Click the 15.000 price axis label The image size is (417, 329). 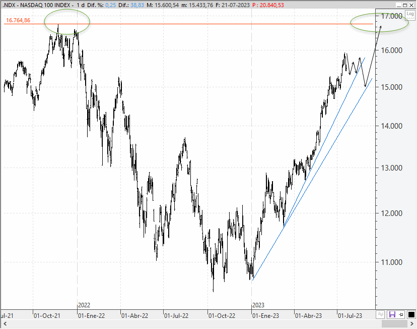391,87
